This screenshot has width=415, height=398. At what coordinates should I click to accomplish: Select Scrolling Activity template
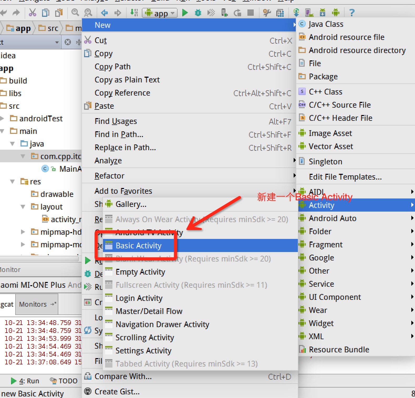(x=200, y=337)
